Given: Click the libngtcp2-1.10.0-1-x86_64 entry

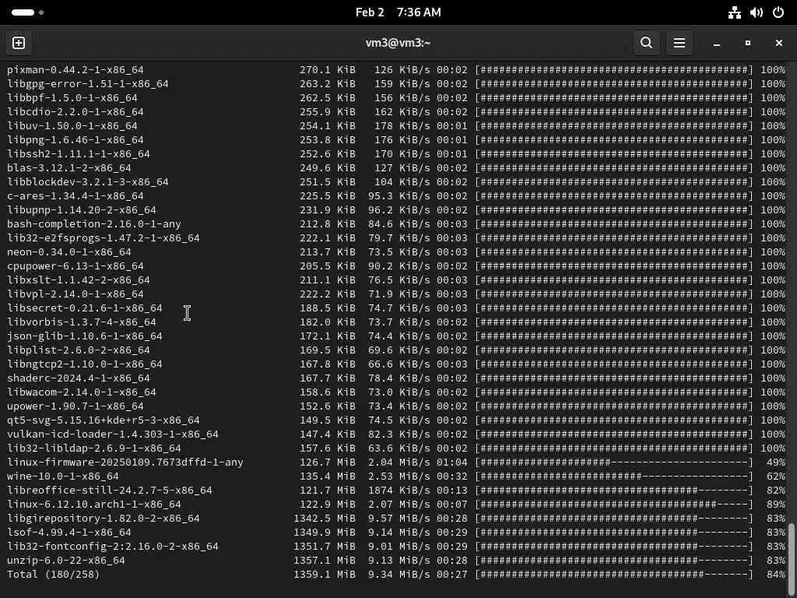Looking at the screenshot, I should (x=84, y=364).
